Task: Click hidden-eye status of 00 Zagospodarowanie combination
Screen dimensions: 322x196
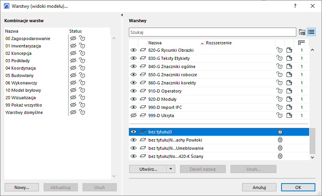Action: tap(73, 38)
